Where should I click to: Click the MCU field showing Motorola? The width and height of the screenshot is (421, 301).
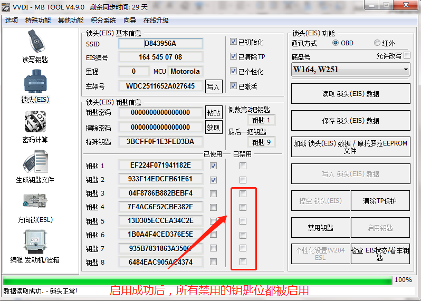[x=185, y=71]
